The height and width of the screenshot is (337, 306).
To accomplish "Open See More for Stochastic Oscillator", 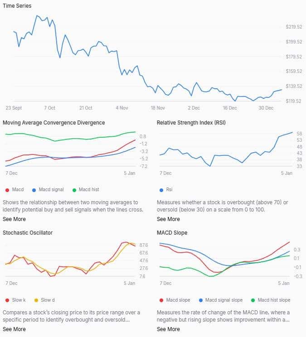I will point(14,329).
